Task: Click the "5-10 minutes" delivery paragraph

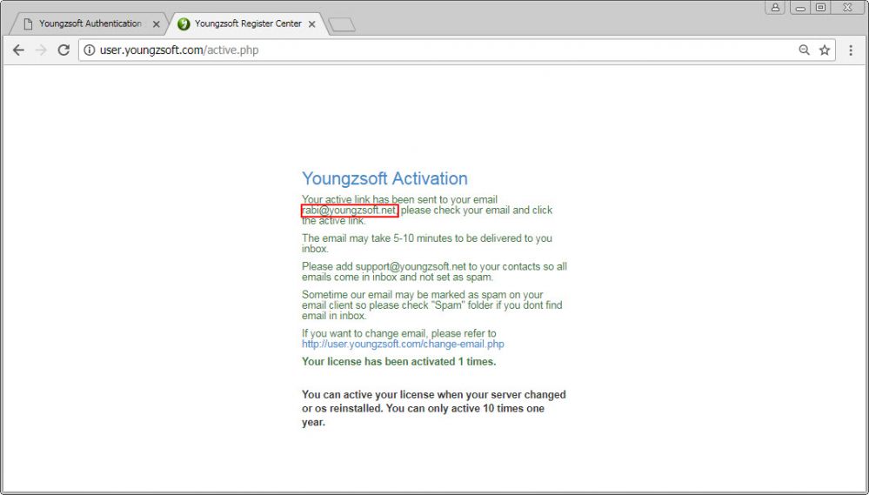Action: pyautogui.click(x=427, y=244)
